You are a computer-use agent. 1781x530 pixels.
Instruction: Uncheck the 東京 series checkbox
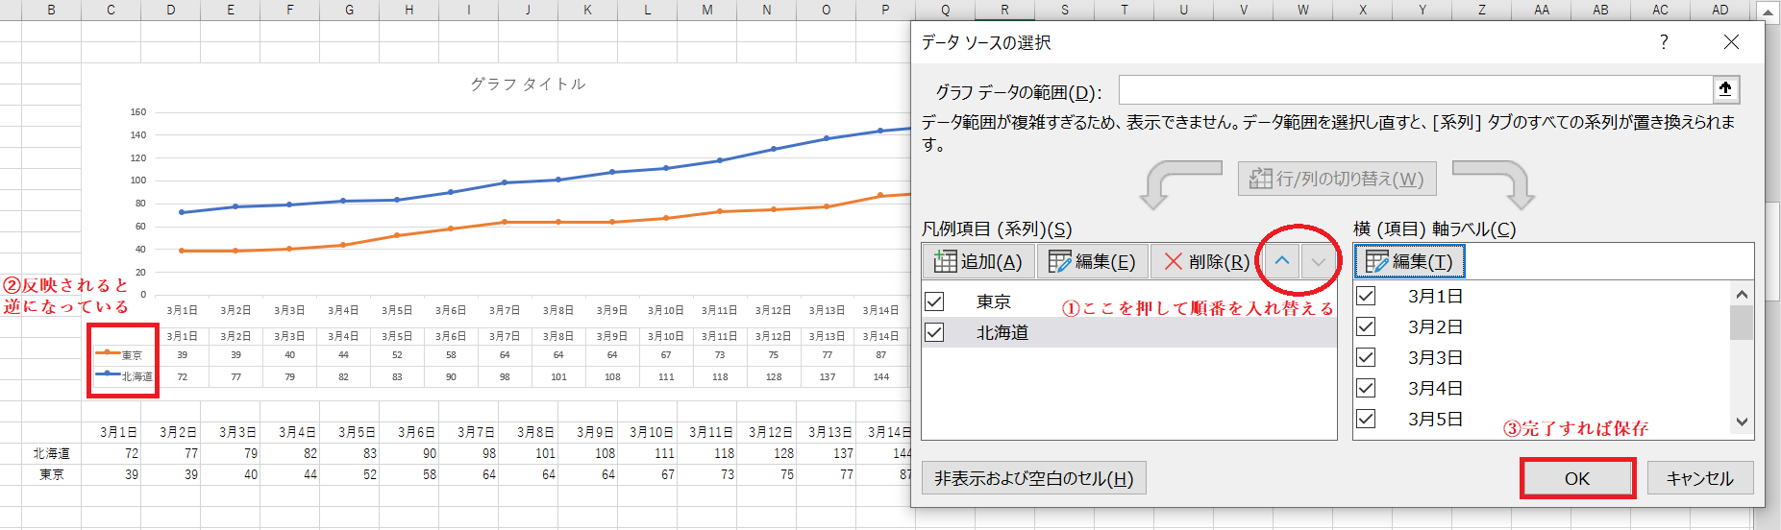(x=934, y=301)
